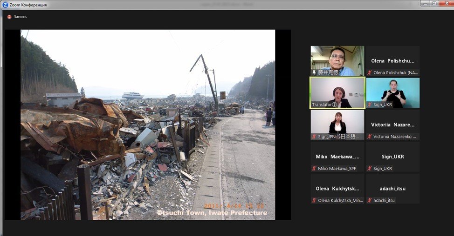Click muted mic icon by Olena Kulchytska_Min
The width and height of the screenshot is (454, 236).
(x=315, y=200)
